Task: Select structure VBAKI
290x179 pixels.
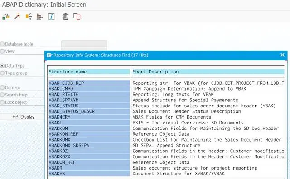Action: coord(89,123)
